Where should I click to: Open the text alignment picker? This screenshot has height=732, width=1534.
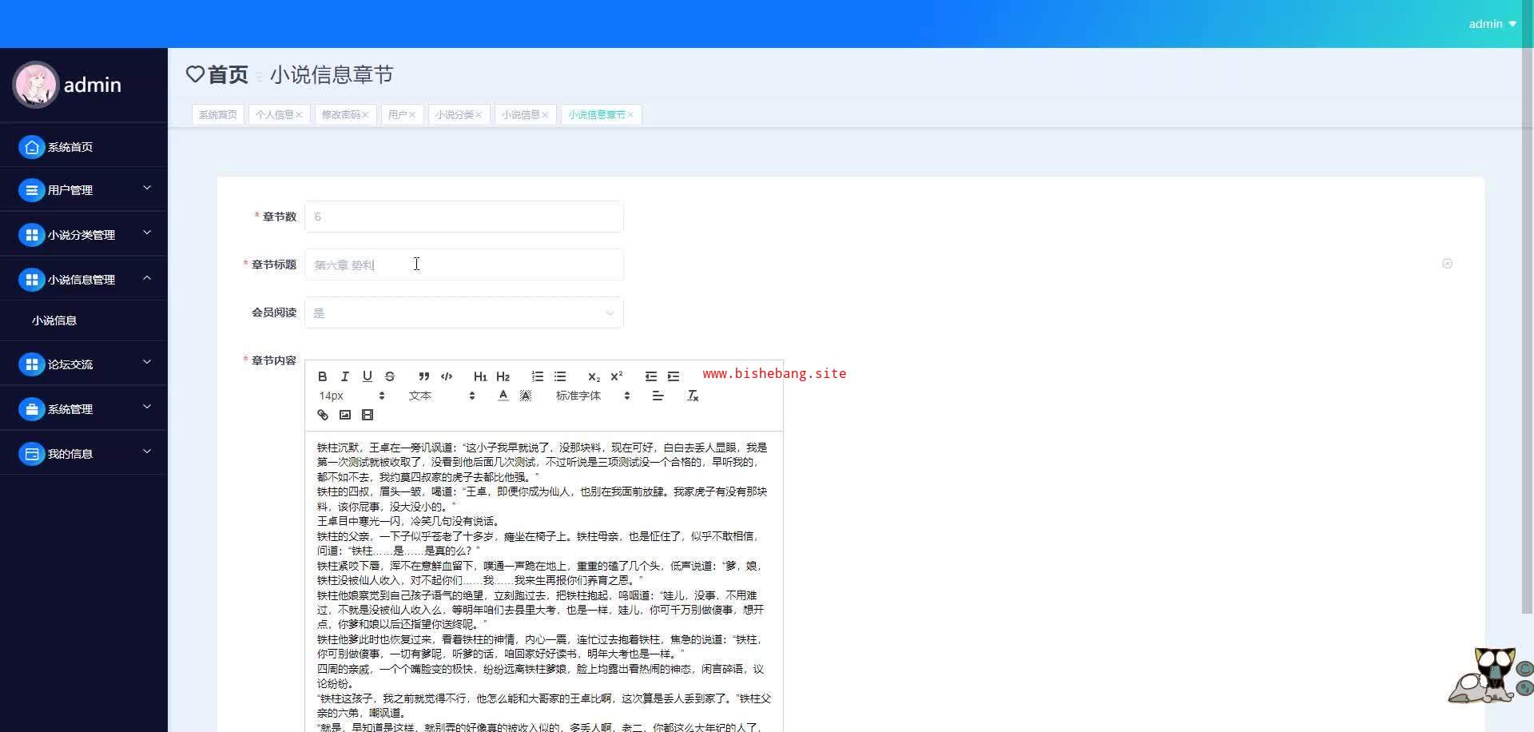pos(658,396)
